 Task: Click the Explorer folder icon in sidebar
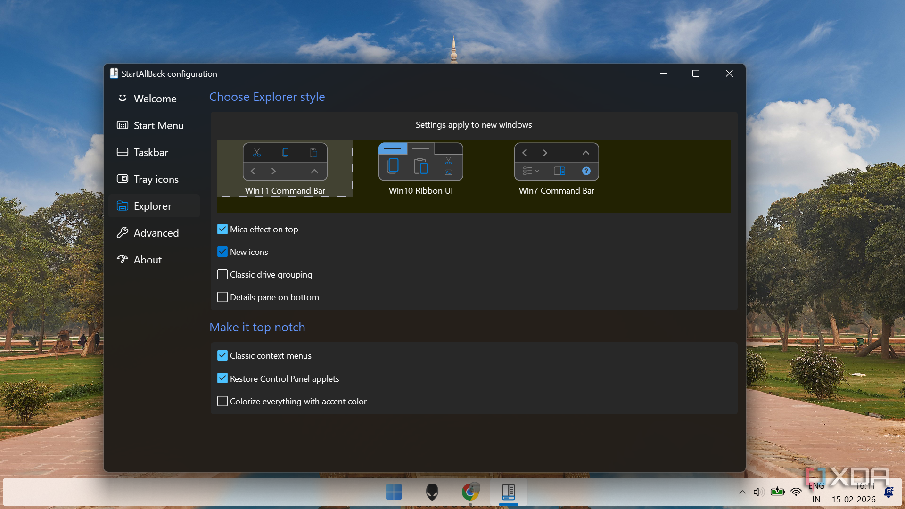(x=123, y=205)
